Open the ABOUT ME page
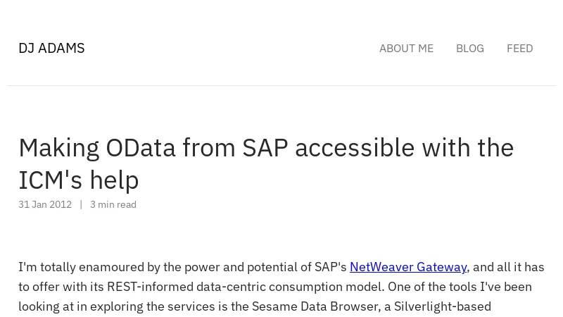 tap(406, 49)
